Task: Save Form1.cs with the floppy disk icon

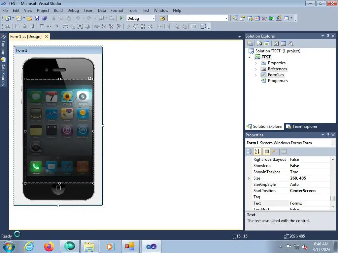Action: pos(37,18)
